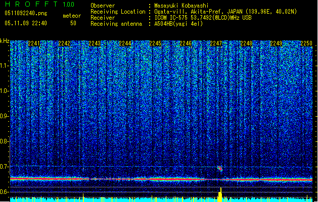Click time marker 2241

click(x=34, y=43)
